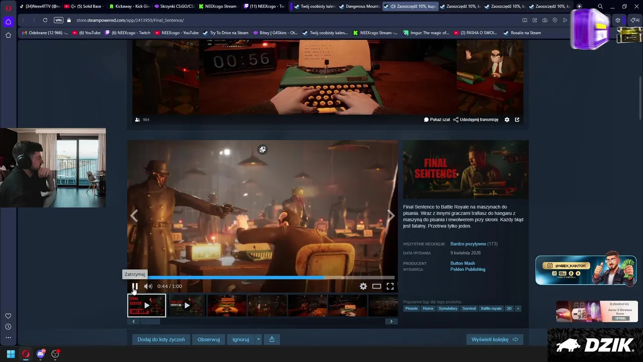Image resolution: width=643 pixels, height=362 pixels.
Task: Open the Pisanie tag
Action: point(411,308)
